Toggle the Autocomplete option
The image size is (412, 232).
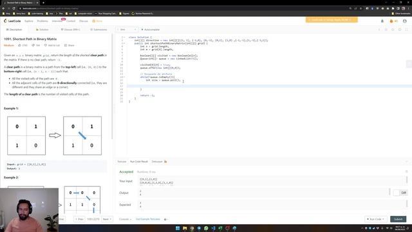point(150,30)
